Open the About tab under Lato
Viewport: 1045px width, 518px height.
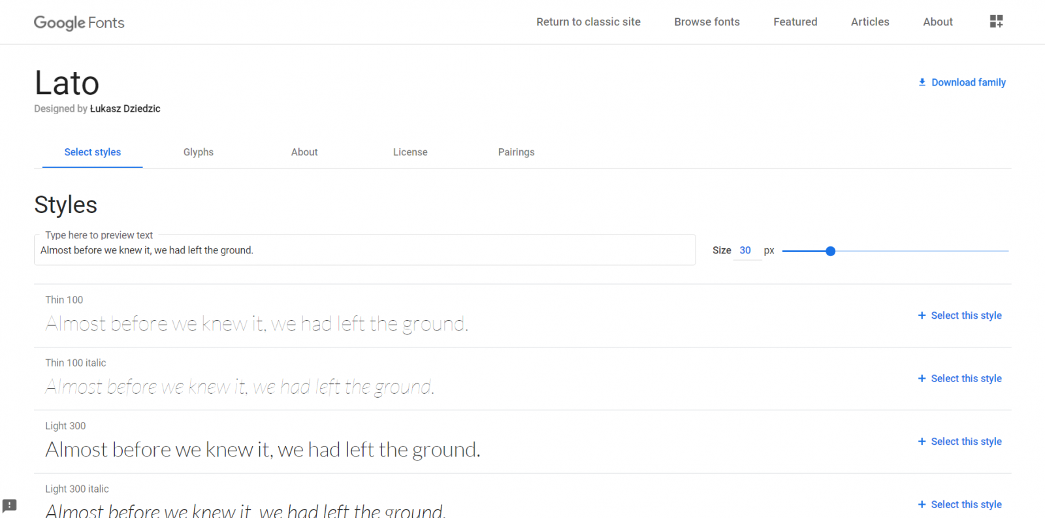click(304, 152)
